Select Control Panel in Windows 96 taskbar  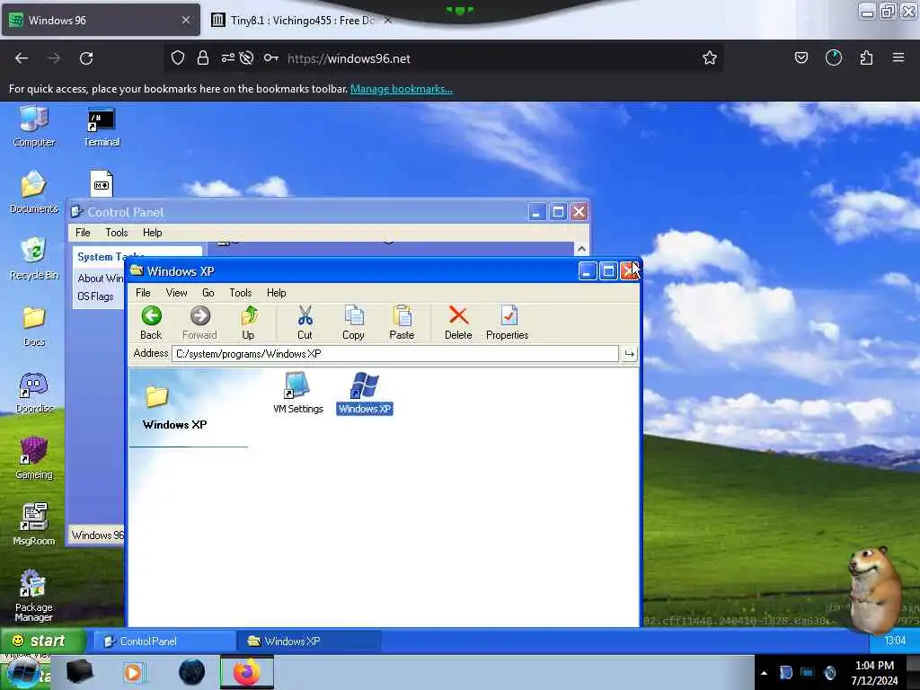coord(165,641)
